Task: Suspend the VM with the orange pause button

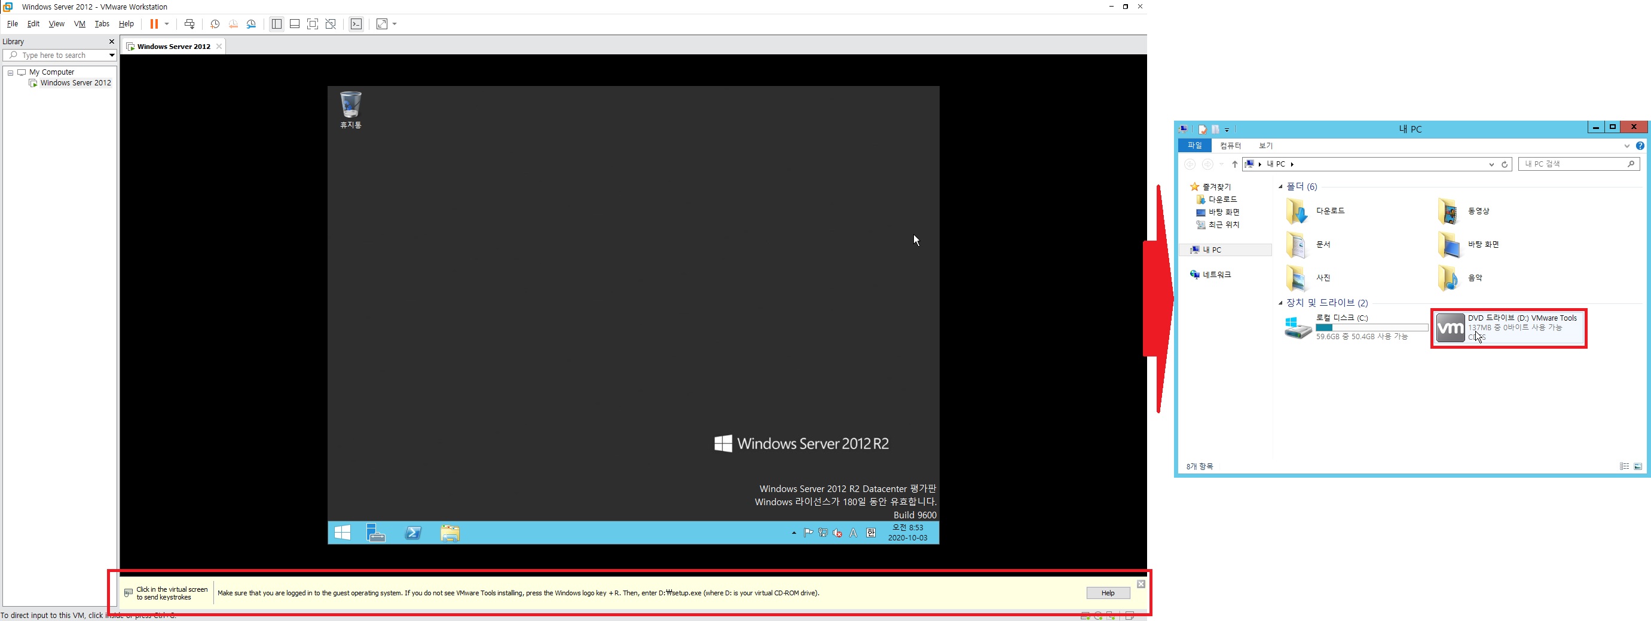Action: 154,24
